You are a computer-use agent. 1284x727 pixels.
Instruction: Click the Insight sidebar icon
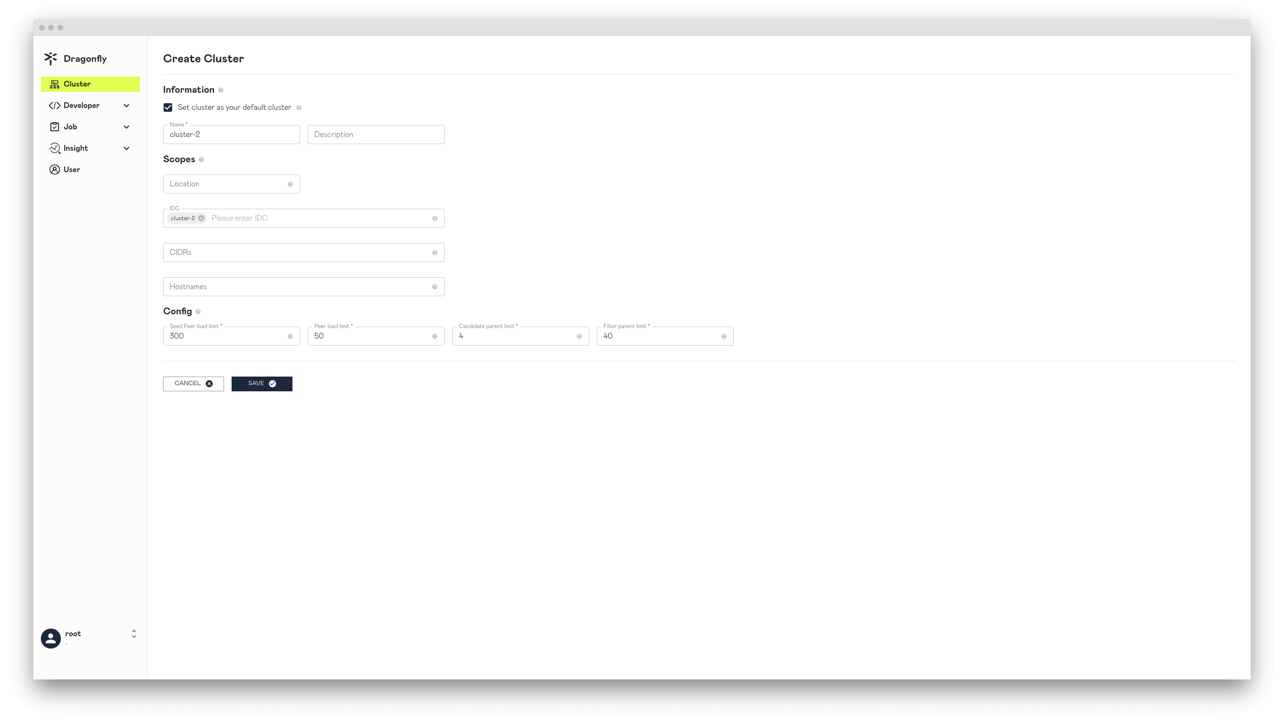pos(55,148)
